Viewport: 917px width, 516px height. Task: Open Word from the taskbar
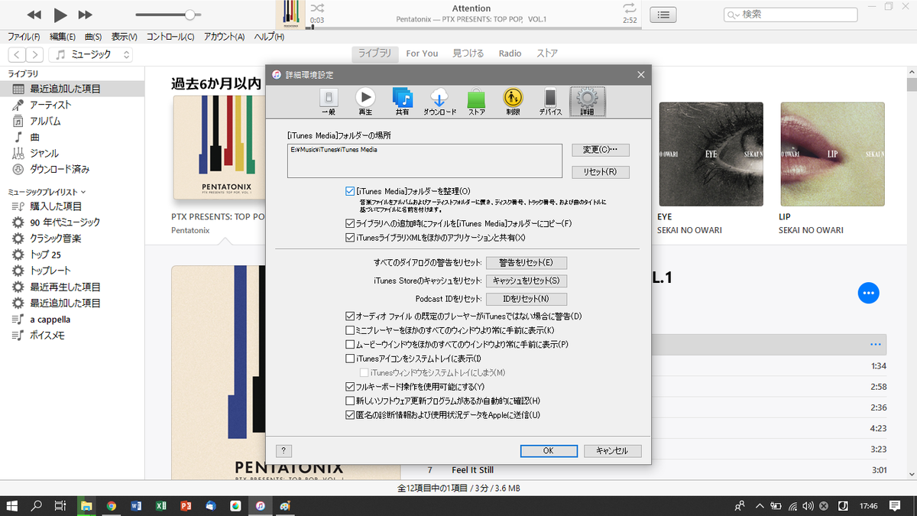click(136, 505)
